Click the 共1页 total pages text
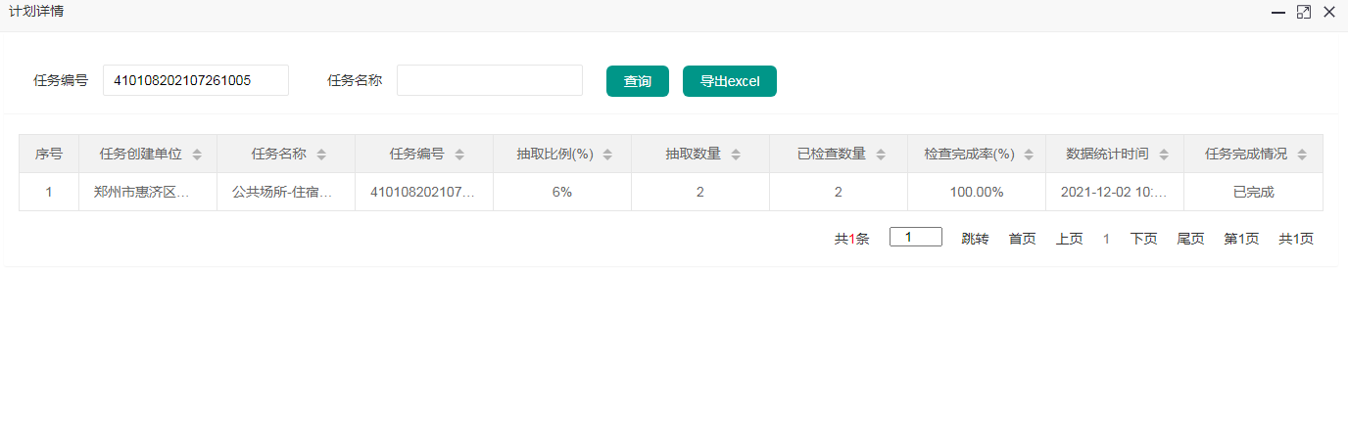 tap(1295, 239)
